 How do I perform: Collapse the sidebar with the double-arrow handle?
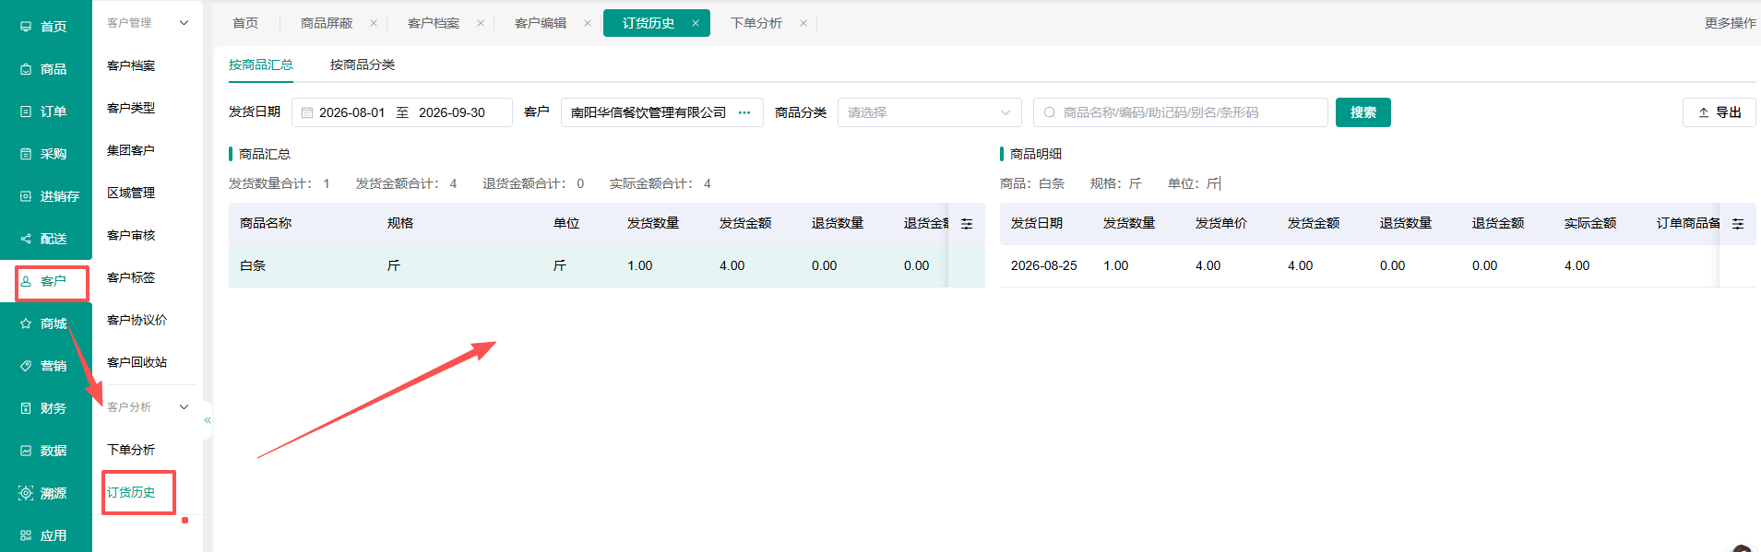coord(208,420)
